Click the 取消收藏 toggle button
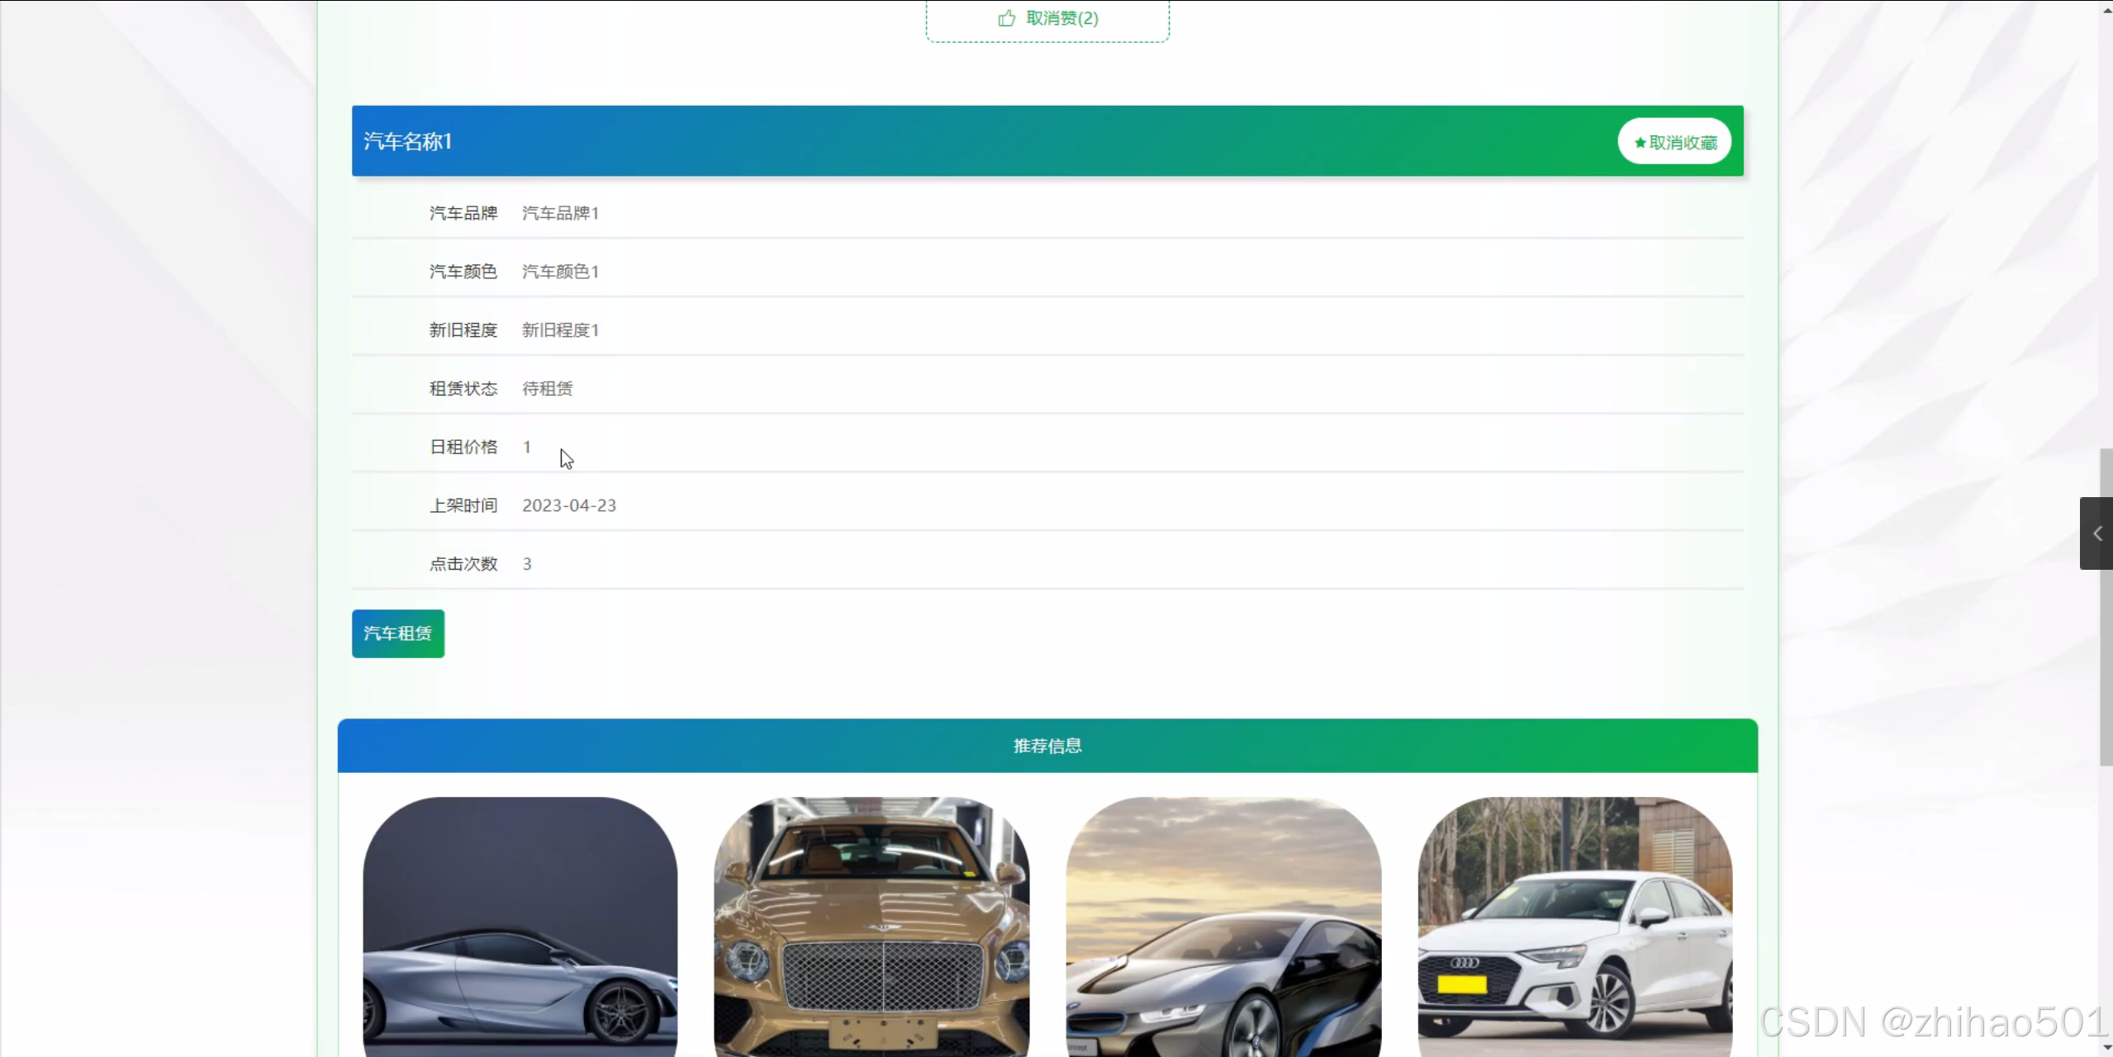Image resolution: width=2113 pixels, height=1057 pixels. coord(1674,142)
